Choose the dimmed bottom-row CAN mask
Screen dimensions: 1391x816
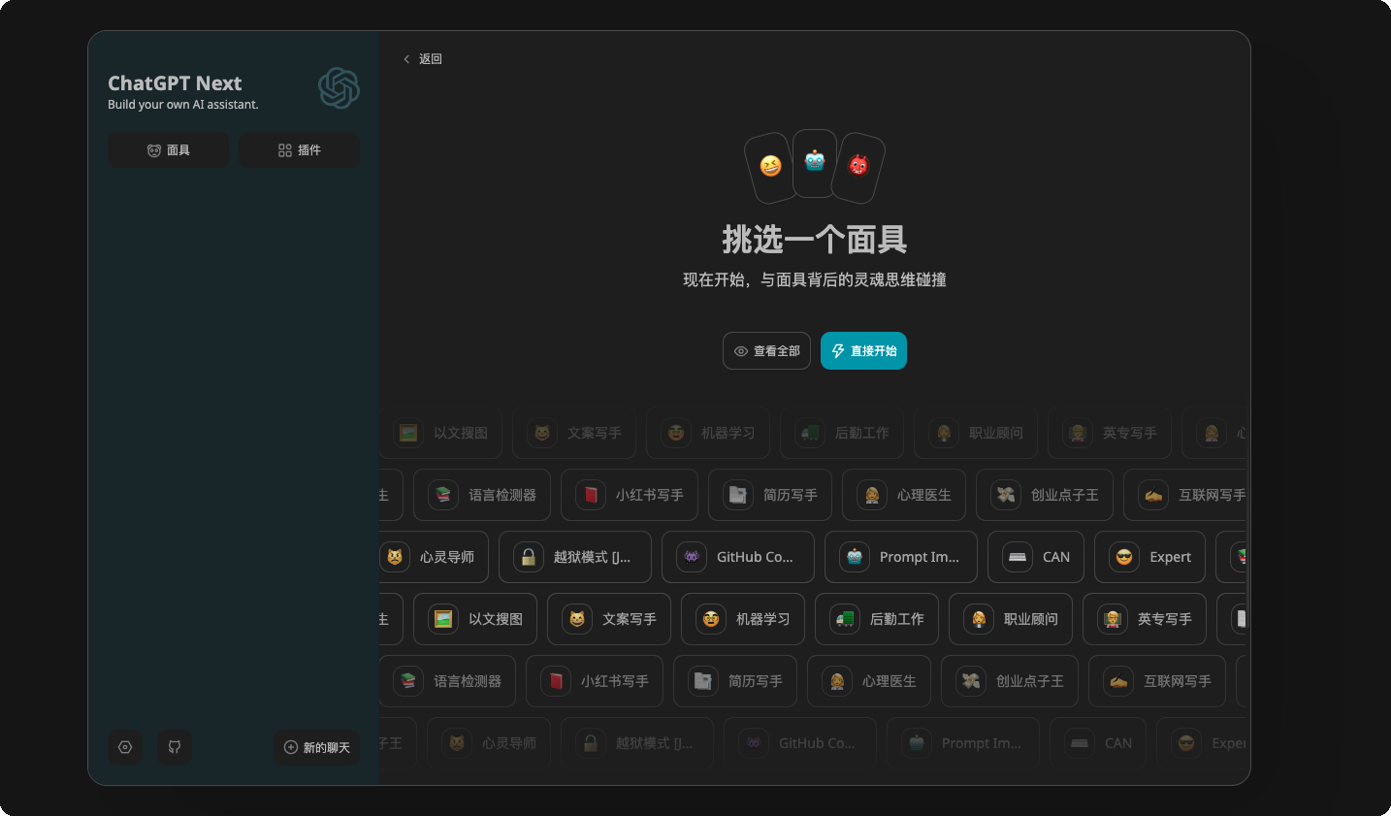tap(1098, 743)
